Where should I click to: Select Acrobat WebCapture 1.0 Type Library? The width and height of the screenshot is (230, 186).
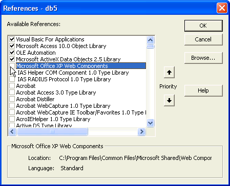tap(63, 106)
